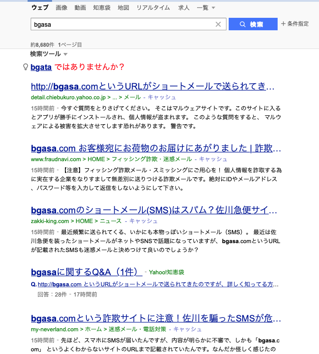Image resolution: width=319 pixels, height=354 pixels.
Task: Click the 検索 search button
Action: coord(253,24)
